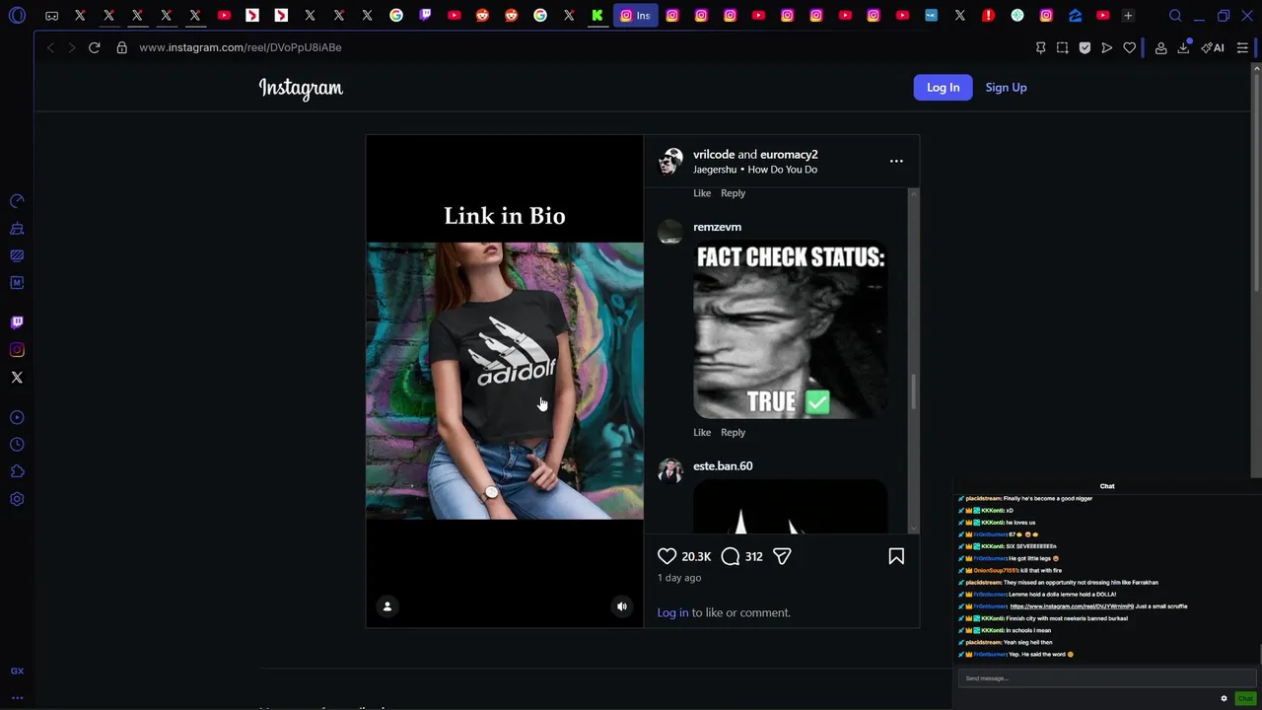View site security lock info

(x=122, y=47)
